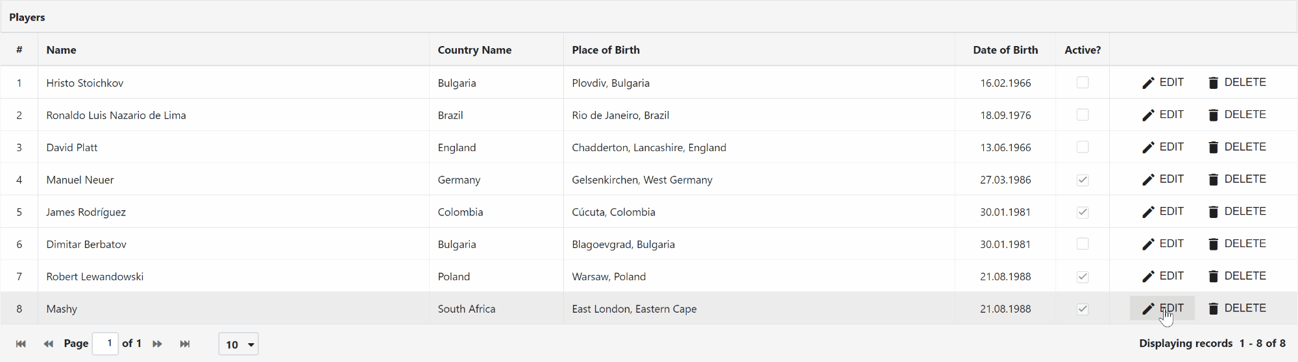Screen dimensions: 1298x362
Task: Go to previous page of records
Action: pyautogui.click(x=48, y=344)
